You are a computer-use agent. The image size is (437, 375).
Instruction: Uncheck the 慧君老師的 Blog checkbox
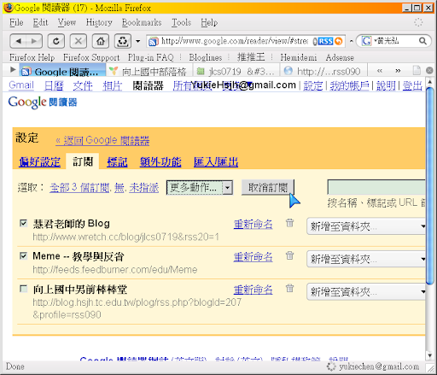pyautogui.click(x=23, y=223)
